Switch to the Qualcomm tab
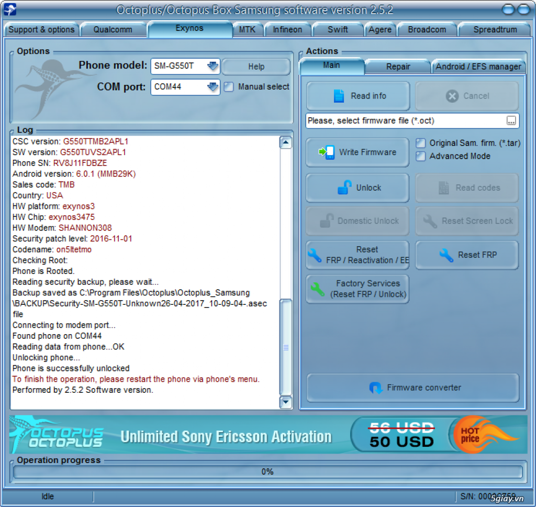 tap(113, 30)
